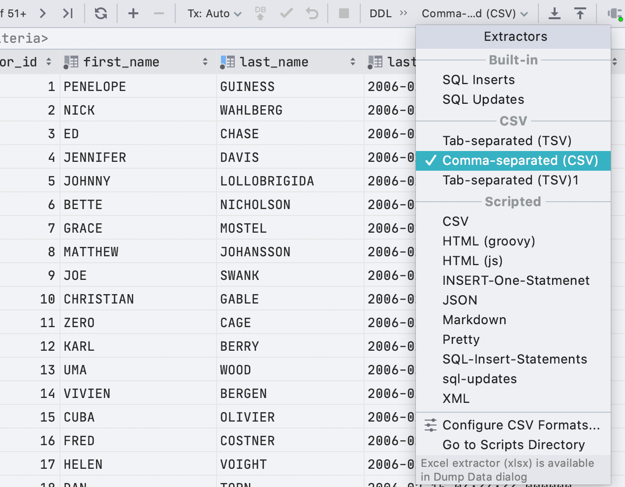Open Comma-...d (CSV) extractor dropdown
This screenshot has height=487, width=625.
pyautogui.click(x=475, y=13)
